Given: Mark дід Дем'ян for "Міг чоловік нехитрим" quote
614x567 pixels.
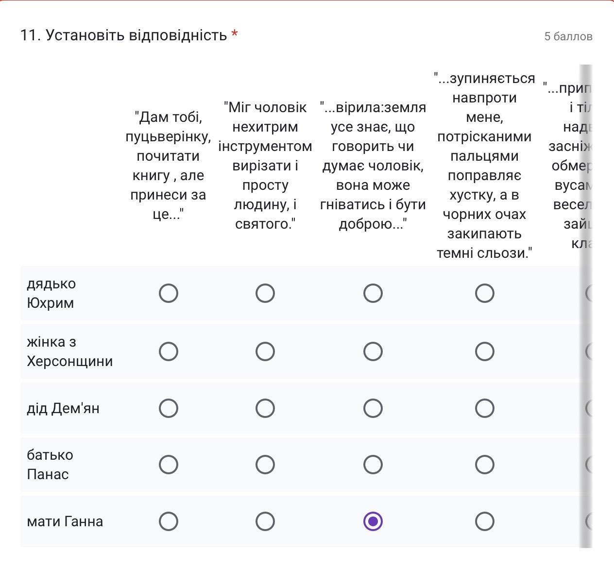Looking at the screenshot, I should (265, 408).
